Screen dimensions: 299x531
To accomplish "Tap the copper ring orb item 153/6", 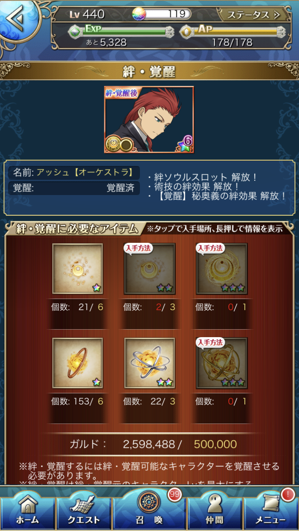I will 78,363.
